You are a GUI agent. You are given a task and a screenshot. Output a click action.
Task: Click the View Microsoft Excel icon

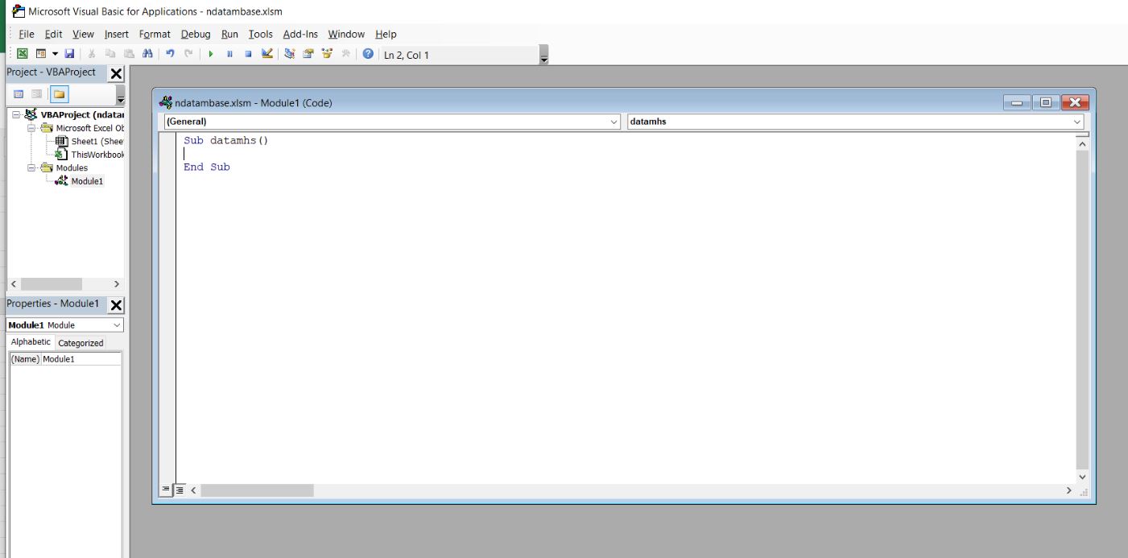tap(20, 55)
